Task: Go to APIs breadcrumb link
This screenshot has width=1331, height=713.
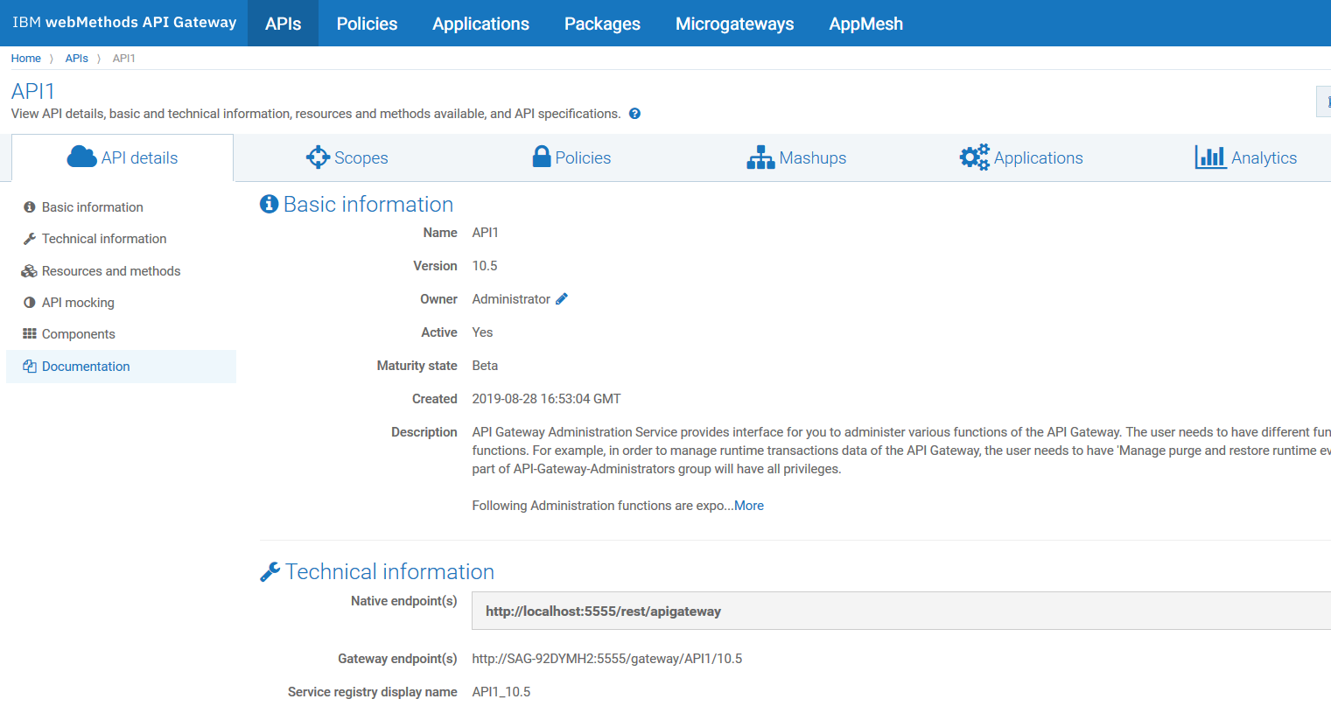Action: [76, 59]
